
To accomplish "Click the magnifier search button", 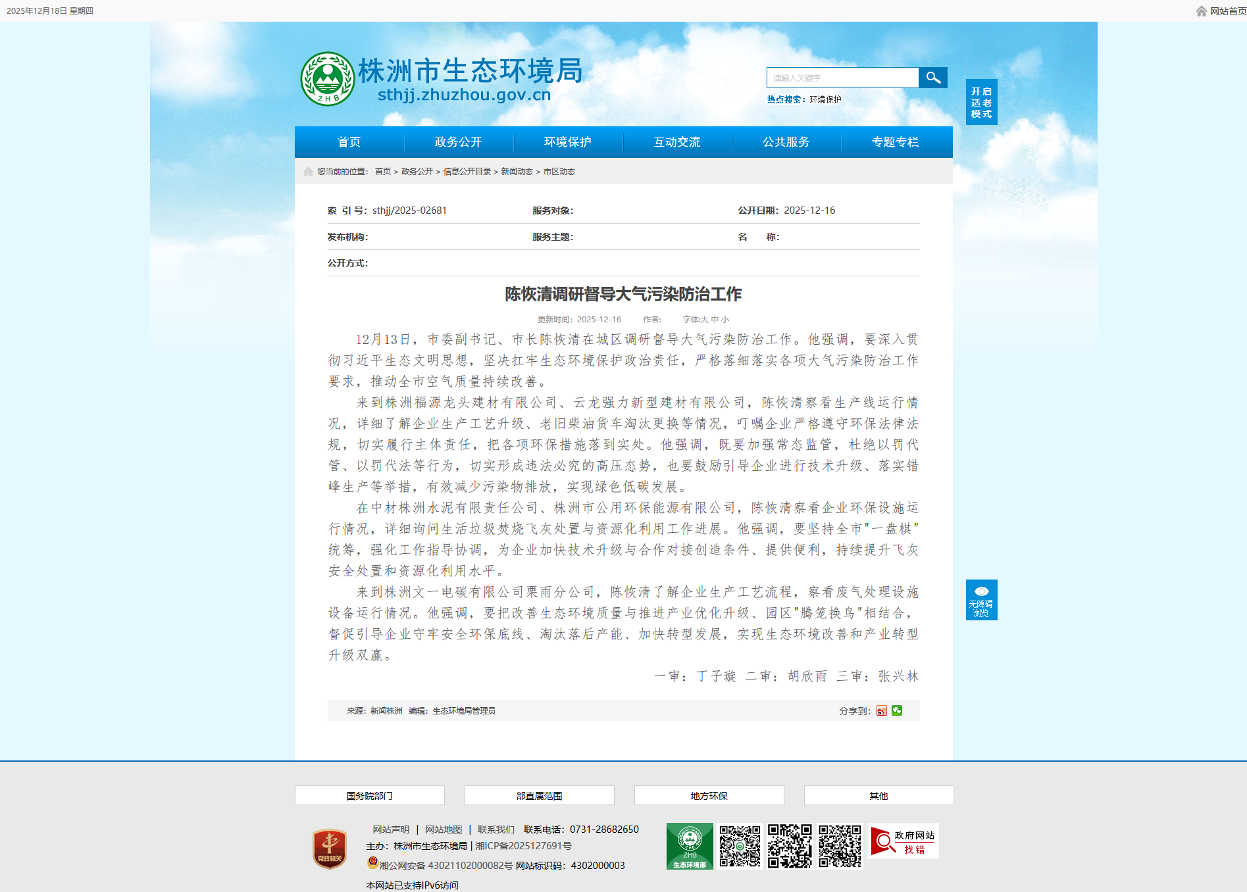I will (x=932, y=78).
